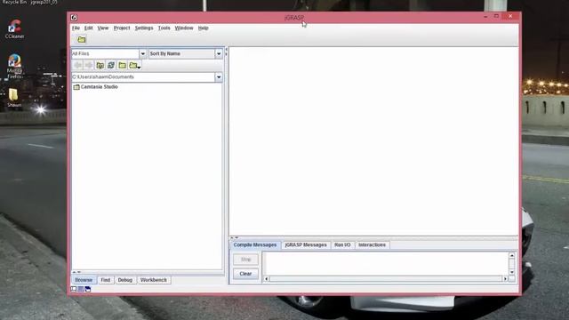Screen dimensions: 569x320
Task: Open CCleaner desktop shortcut
Action: [x=14, y=29]
